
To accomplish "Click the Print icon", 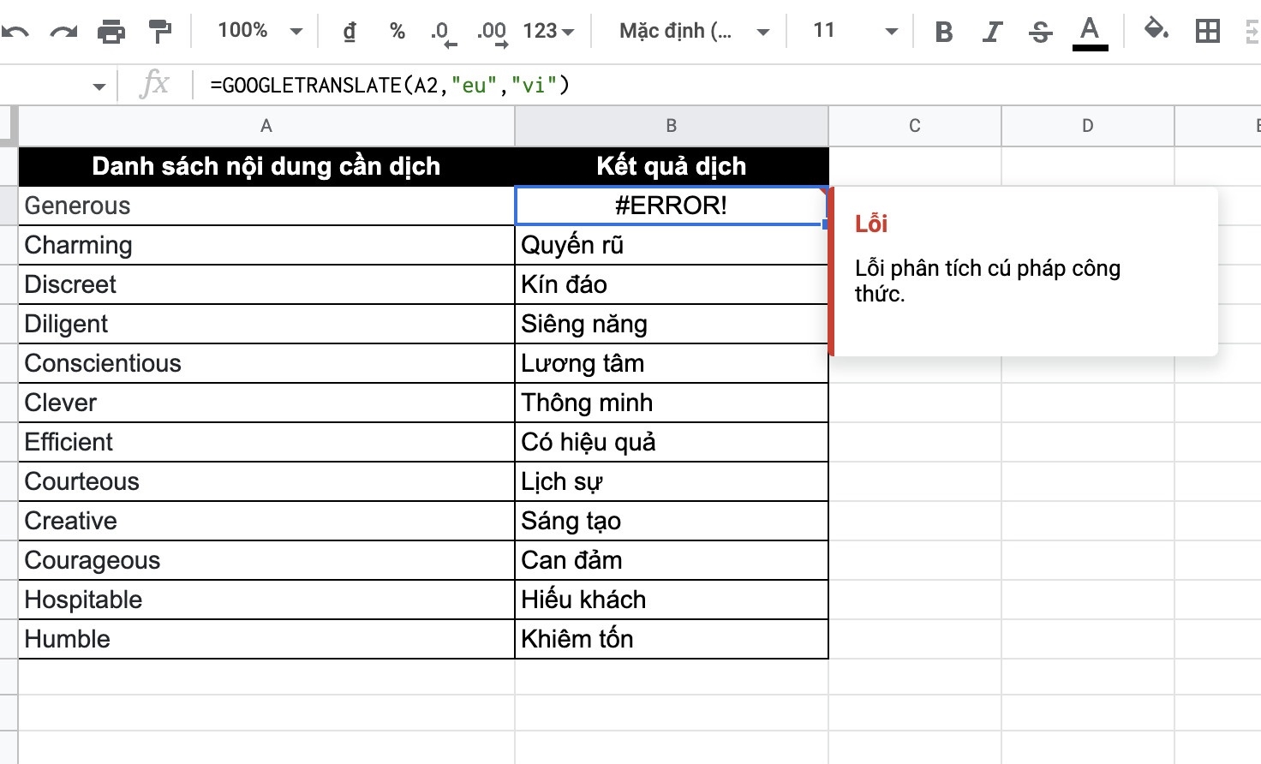I will click(110, 30).
